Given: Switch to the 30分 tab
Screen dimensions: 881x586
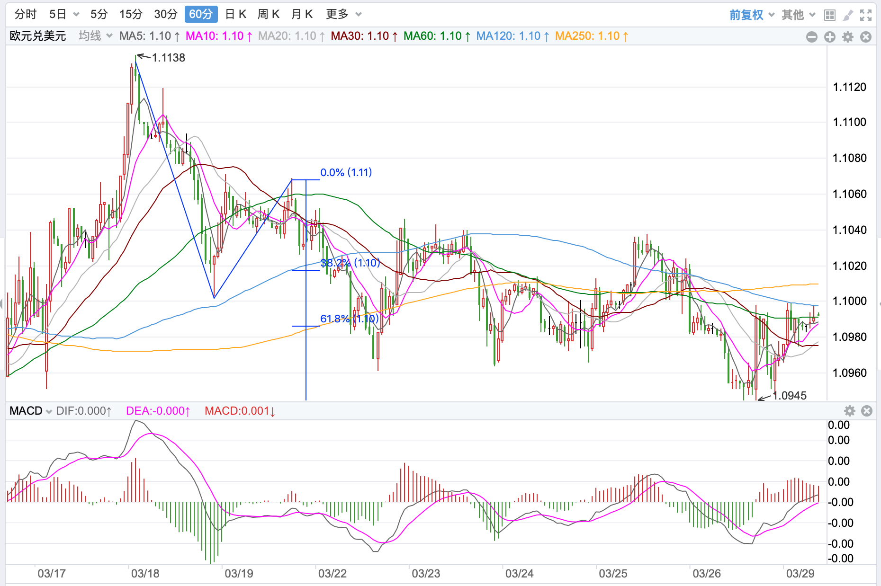Looking at the screenshot, I should pyautogui.click(x=166, y=14).
